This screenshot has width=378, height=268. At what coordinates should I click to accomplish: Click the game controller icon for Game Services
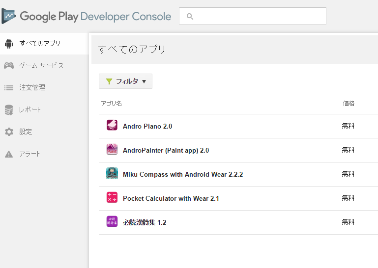9,65
